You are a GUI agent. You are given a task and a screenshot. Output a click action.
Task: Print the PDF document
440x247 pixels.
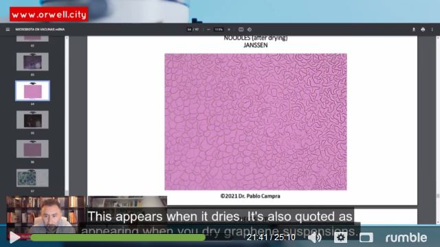pyautogui.click(x=423, y=30)
